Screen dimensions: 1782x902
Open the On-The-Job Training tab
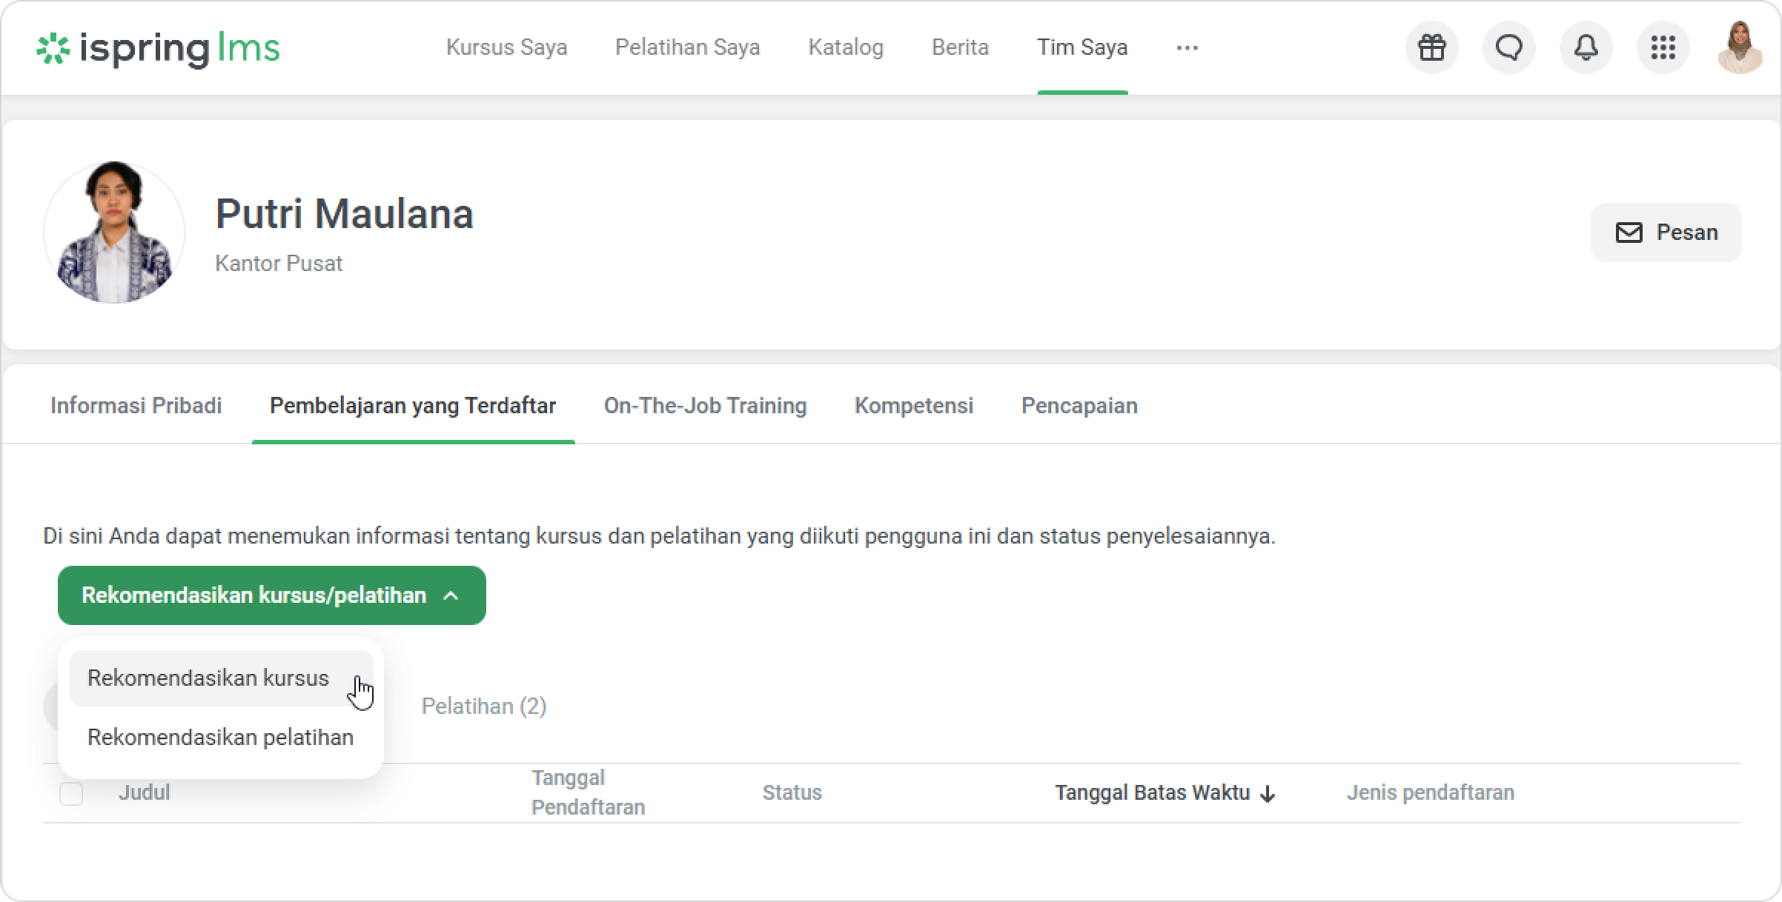click(705, 406)
